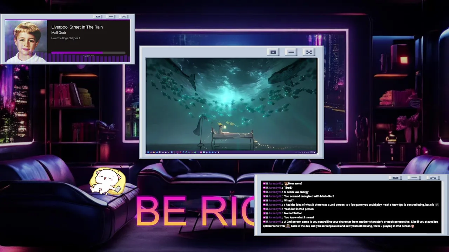Screen dimensions: 449x252
Task: Click chat message Yeah but in 2nd person
Action: point(299,209)
